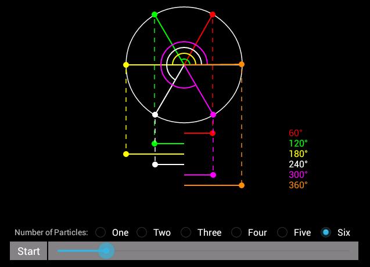
Task: Select the One particle radio button
Action: point(101,232)
